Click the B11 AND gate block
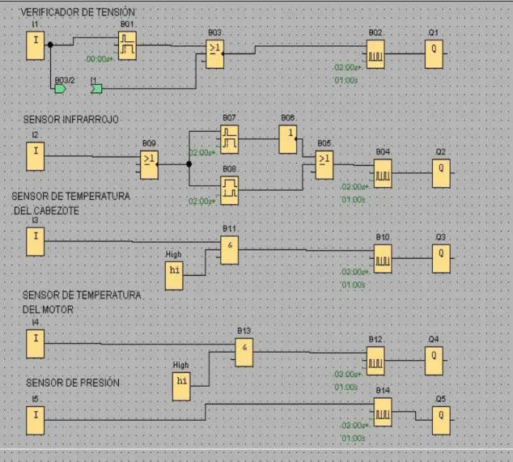 (229, 250)
